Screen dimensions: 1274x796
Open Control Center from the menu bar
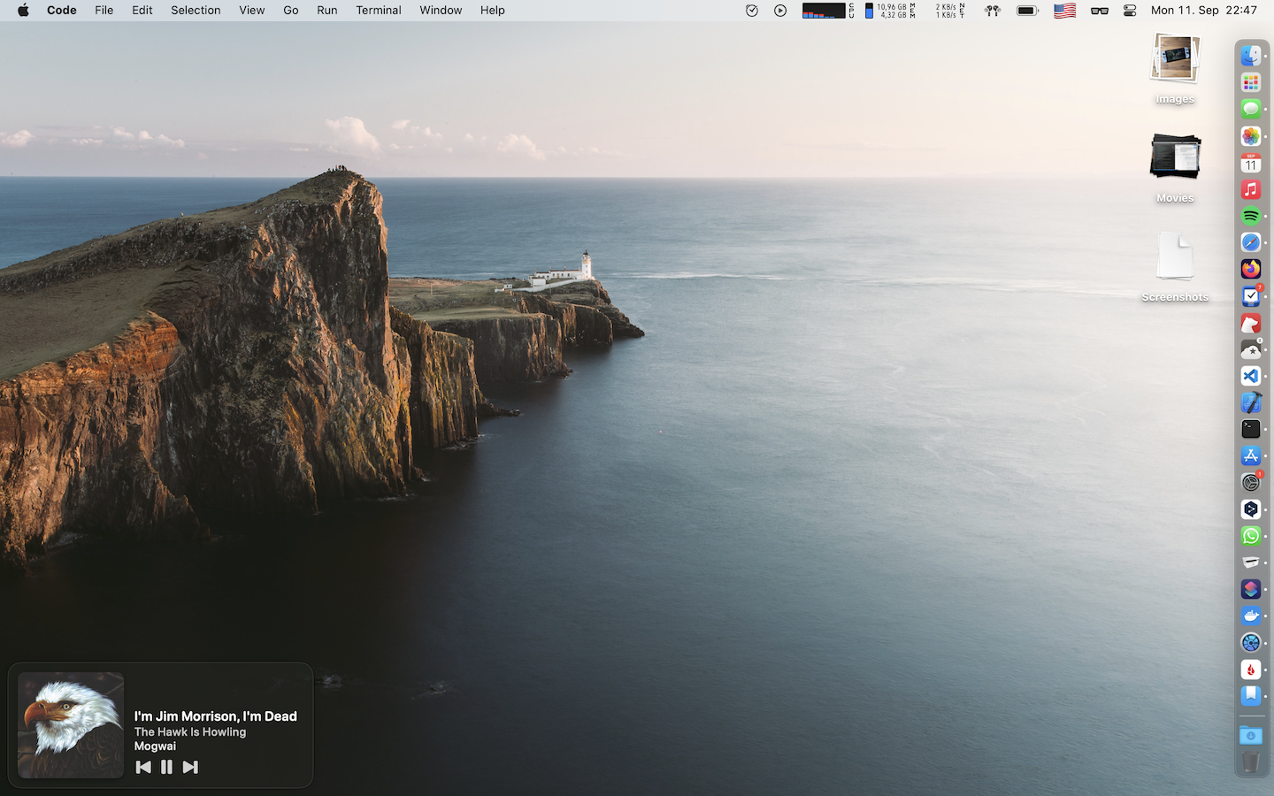(1130, 10)
